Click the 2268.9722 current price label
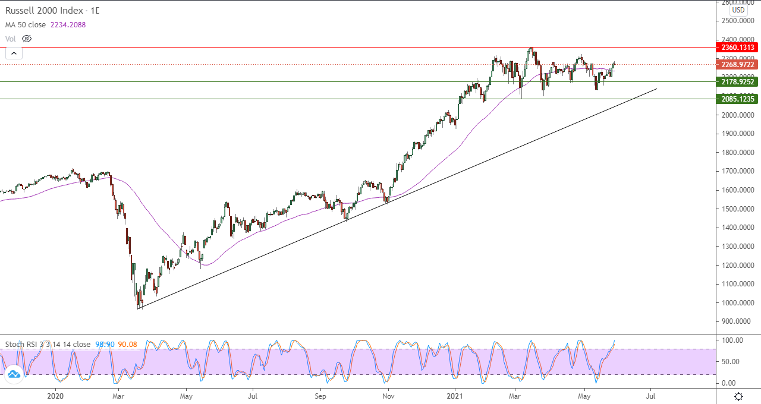The height and width of the screenshot is (404, 761). pos(737,64)
